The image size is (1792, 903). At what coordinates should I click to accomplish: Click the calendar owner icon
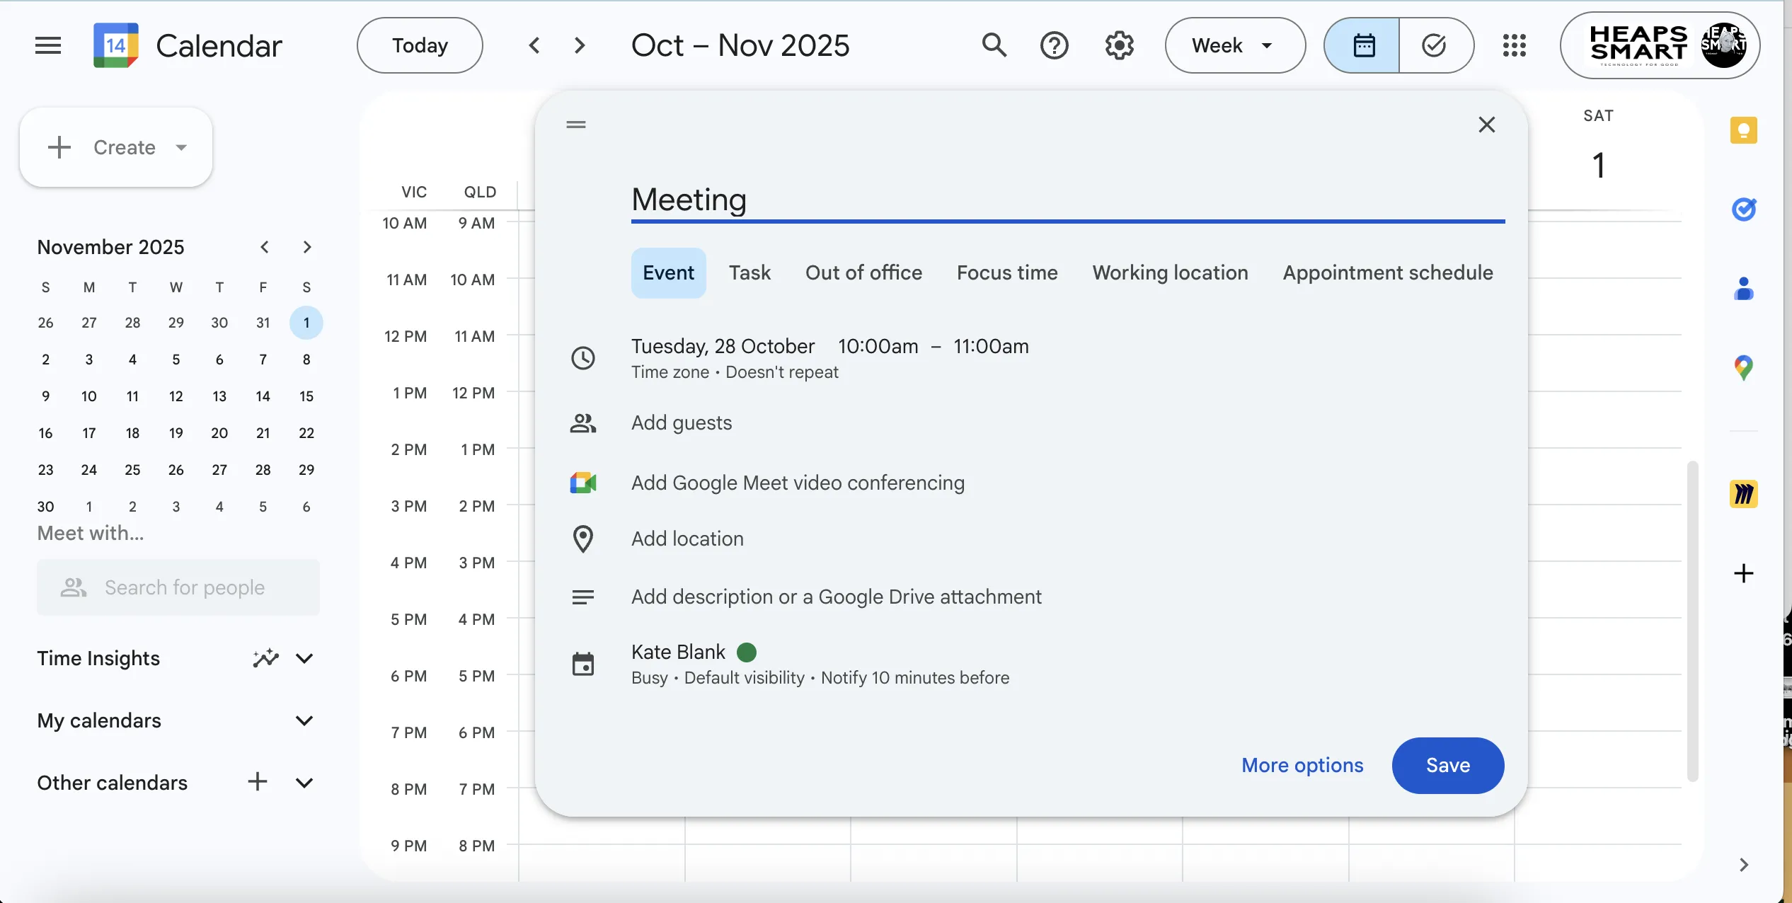(583, 664)
